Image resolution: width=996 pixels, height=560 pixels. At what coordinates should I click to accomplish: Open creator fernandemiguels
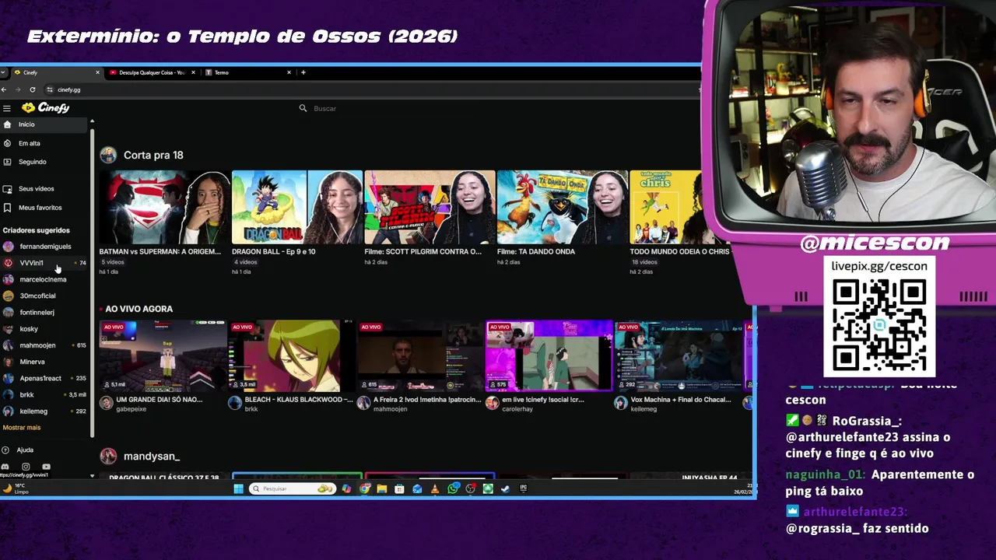click(x=45, y=247)
